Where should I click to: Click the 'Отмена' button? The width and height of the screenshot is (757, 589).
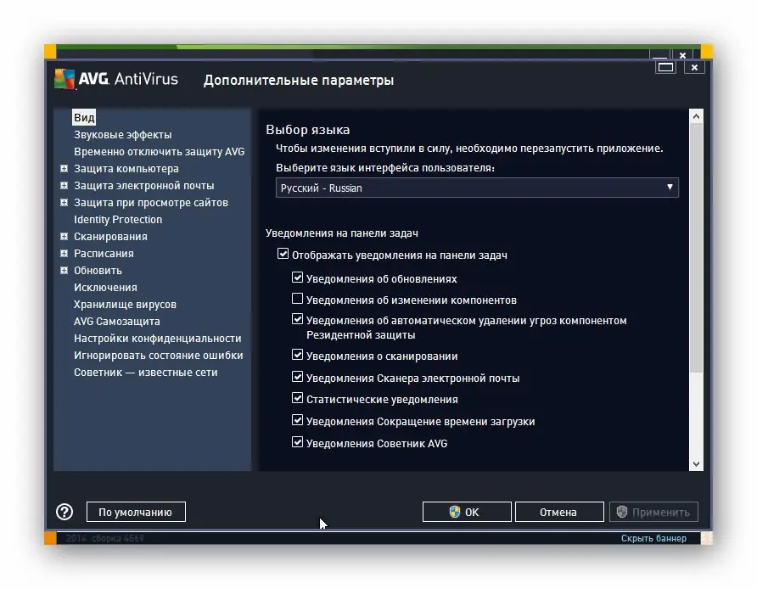pos(559,512)
